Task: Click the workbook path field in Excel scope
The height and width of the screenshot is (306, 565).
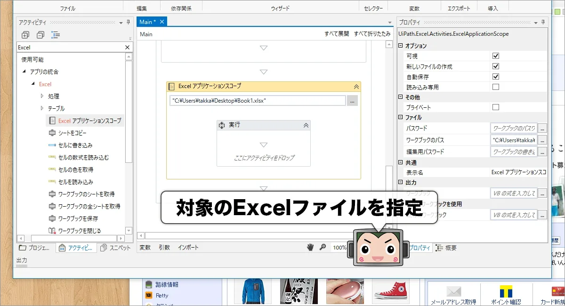Action: 258,101
